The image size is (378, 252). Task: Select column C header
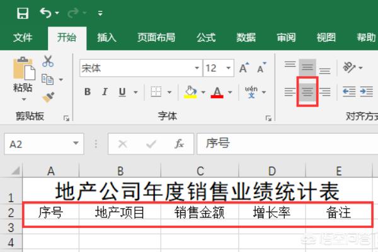click(200, 171)
